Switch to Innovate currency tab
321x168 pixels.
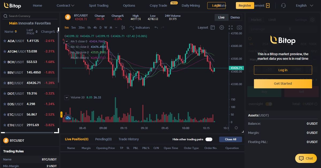pyautogui.click(x=26, y=23)
